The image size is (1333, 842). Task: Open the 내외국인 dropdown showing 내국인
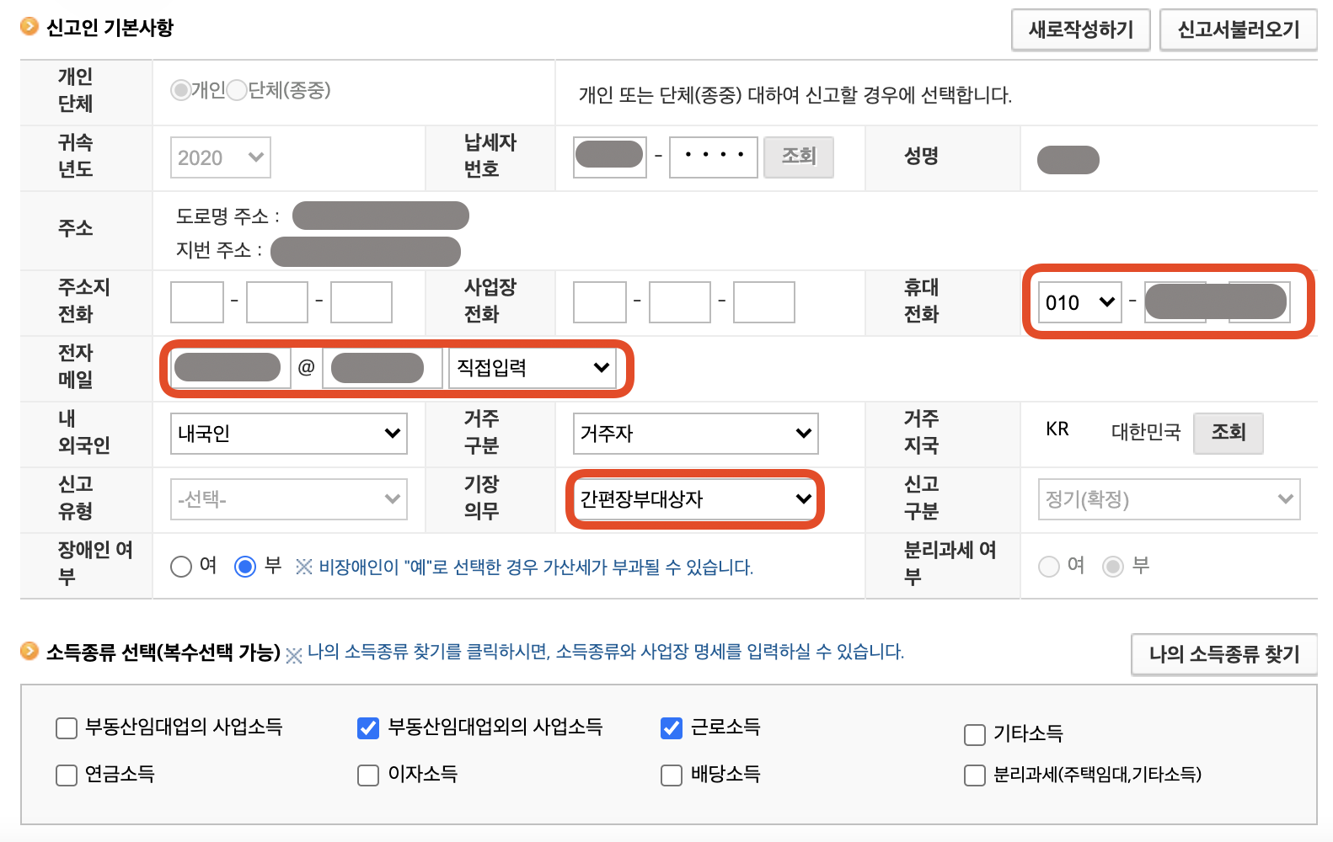pos(288,433)
